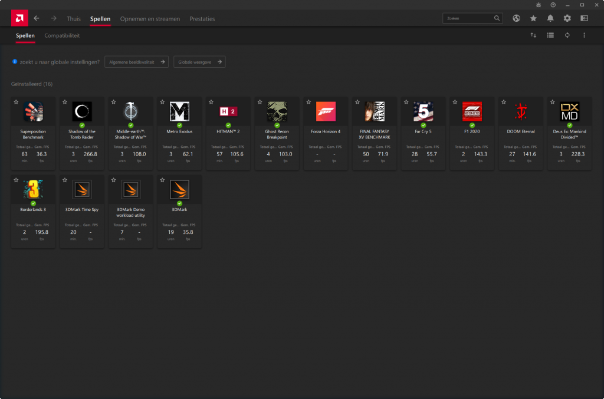Switch to the Thuis tab
604x399 pixels.
pos(74,18)
